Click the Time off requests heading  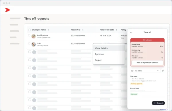(37, 19)
